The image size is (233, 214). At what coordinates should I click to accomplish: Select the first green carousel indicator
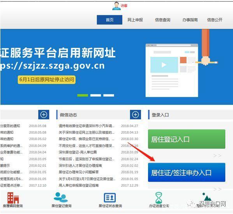pos(83,96)
